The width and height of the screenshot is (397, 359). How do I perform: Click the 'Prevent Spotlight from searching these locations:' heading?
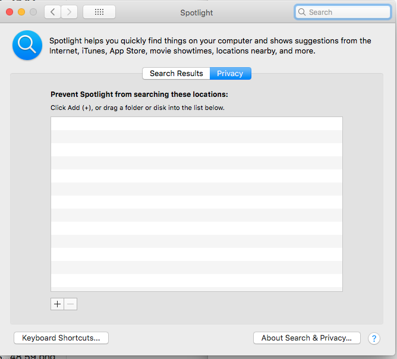[139, 95]
